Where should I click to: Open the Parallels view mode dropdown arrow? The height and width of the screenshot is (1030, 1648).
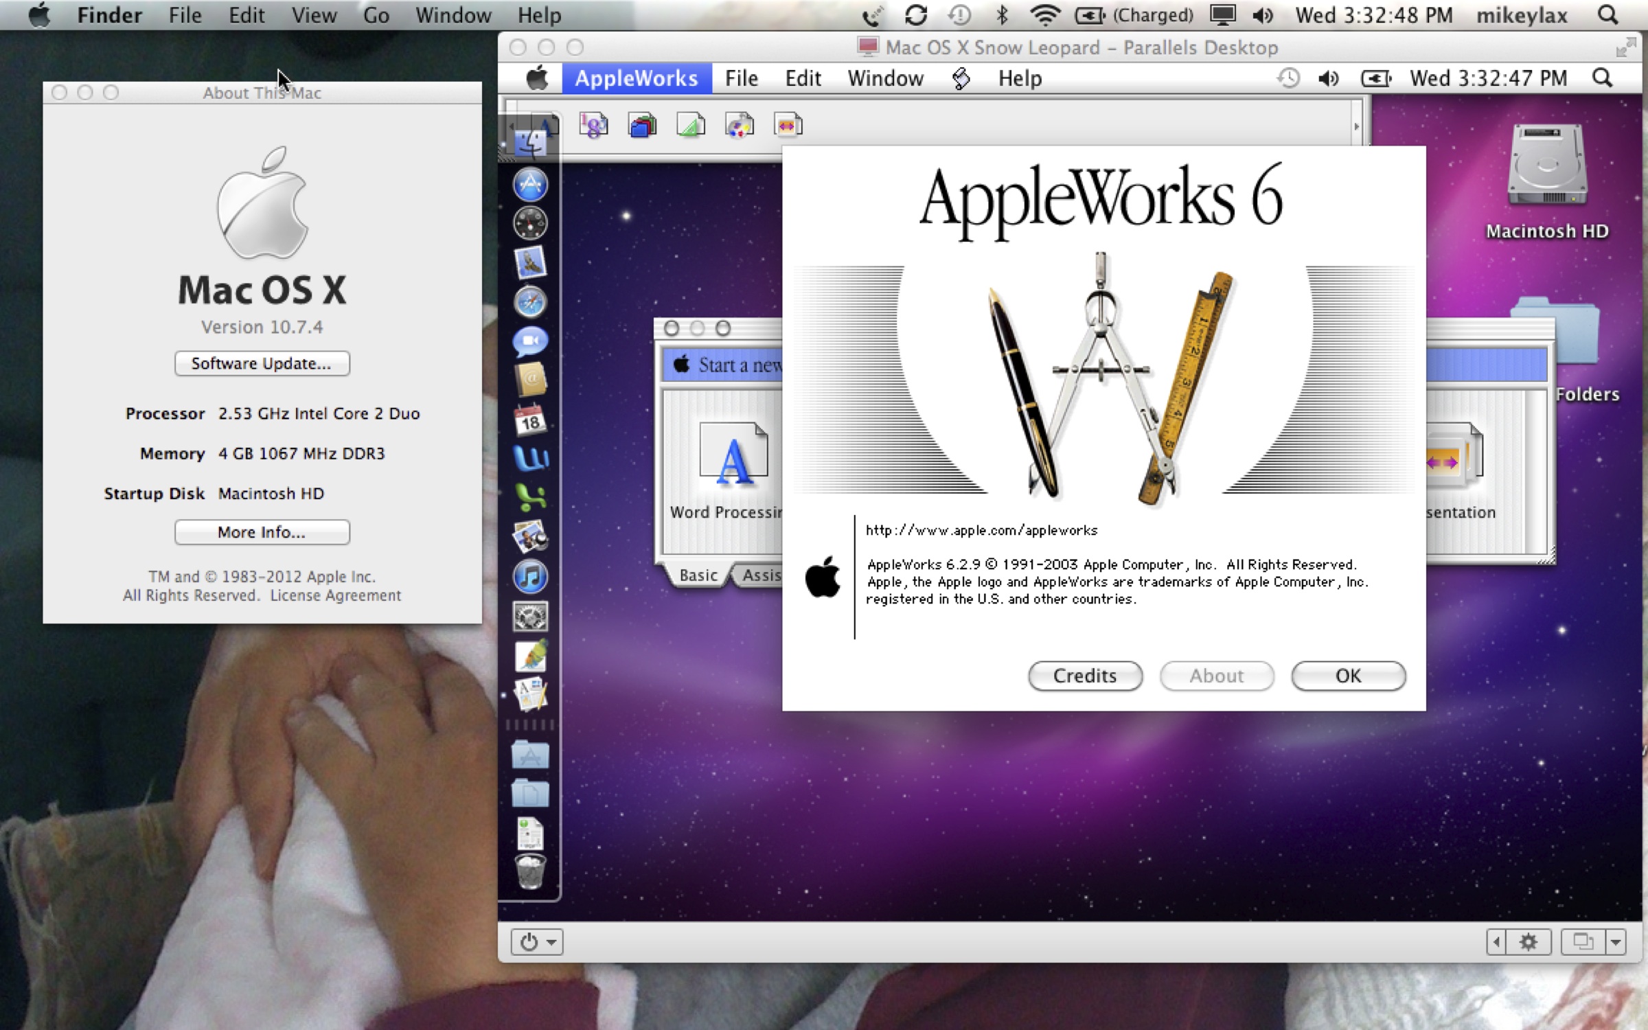pyautogui.click(x=1616, y=941)
